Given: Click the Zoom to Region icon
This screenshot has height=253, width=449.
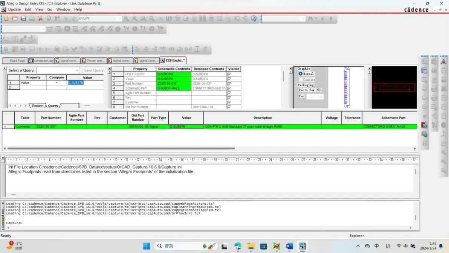Looking at the screenshot, I should tap(143, 18).
